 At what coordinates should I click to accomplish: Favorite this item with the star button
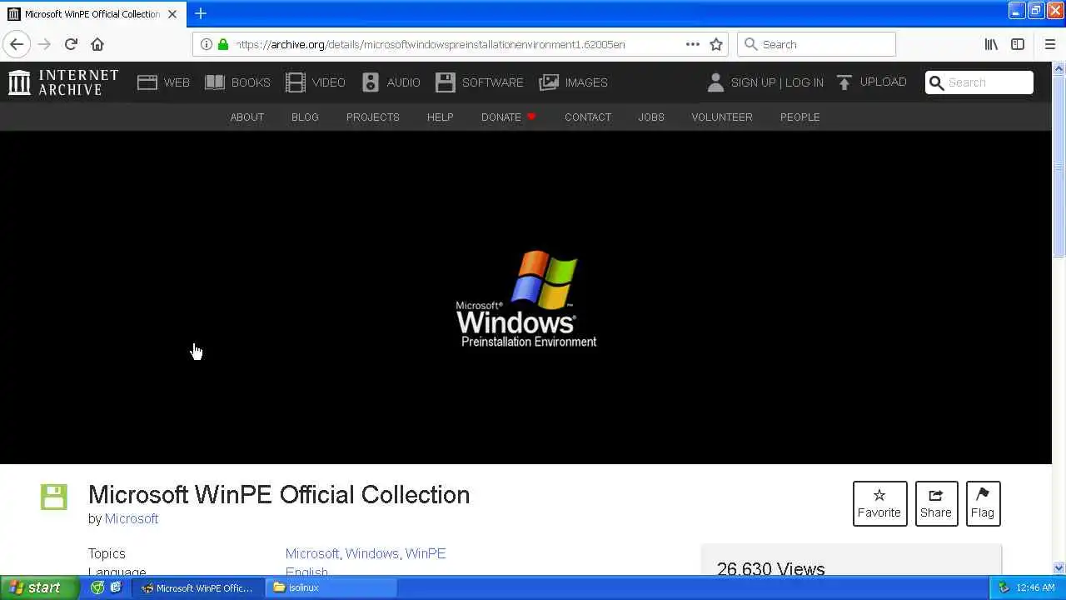click(x=879, y=503)
